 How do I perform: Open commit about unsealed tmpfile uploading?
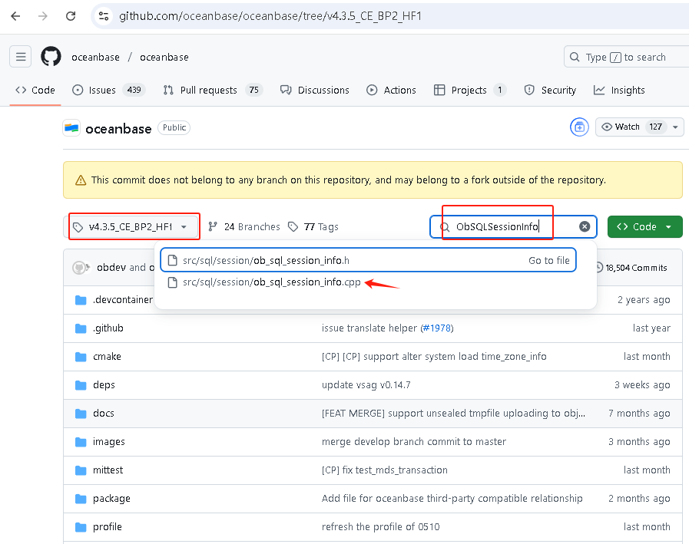(453, 413)
